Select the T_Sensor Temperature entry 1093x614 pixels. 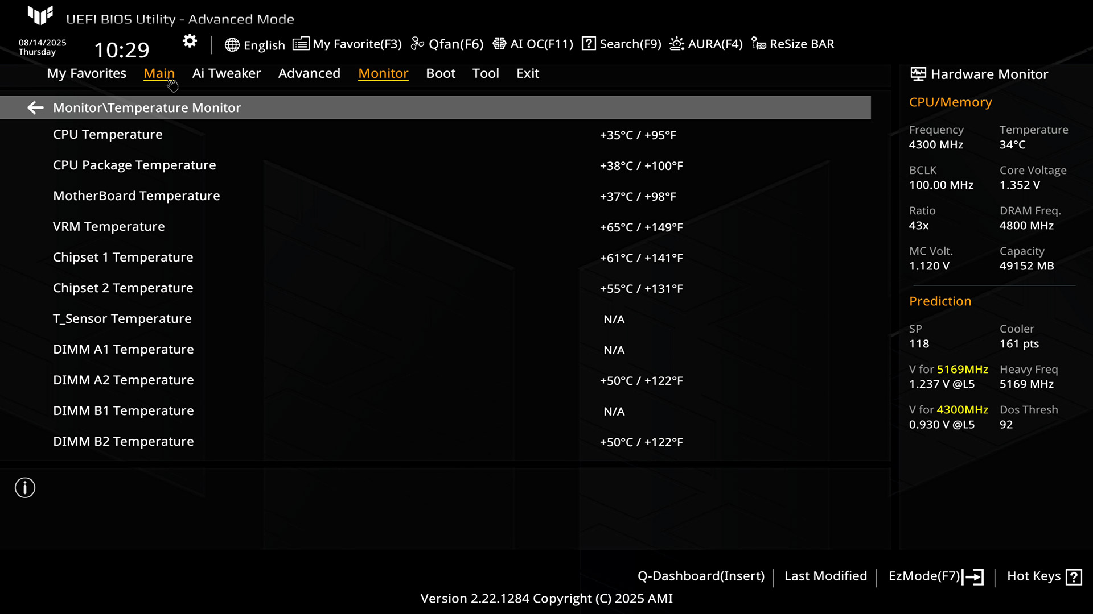pos(122,319)
